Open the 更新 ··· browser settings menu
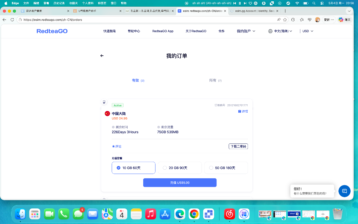 coord(329,20)
